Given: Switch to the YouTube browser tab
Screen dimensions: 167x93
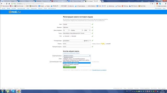Looking at the screenshot, I should pyautogui.click(x=59, y=1).
